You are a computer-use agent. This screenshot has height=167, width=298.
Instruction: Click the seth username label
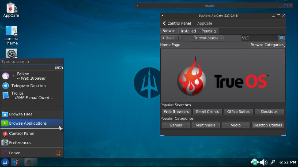tap(59, 67)
